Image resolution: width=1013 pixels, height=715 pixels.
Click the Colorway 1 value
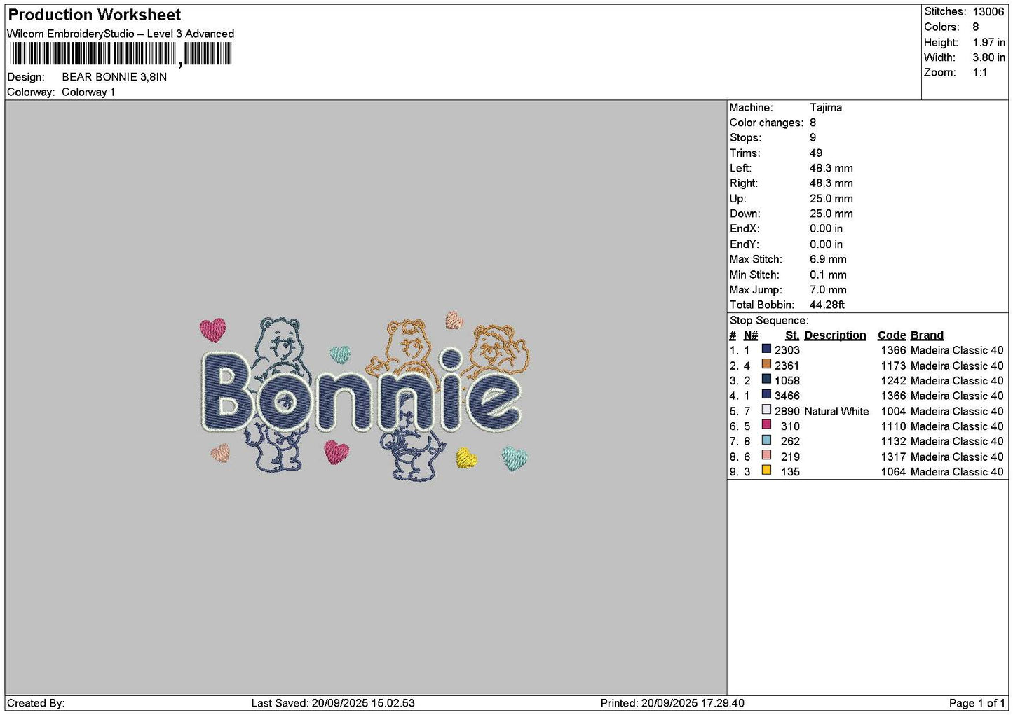88,92
